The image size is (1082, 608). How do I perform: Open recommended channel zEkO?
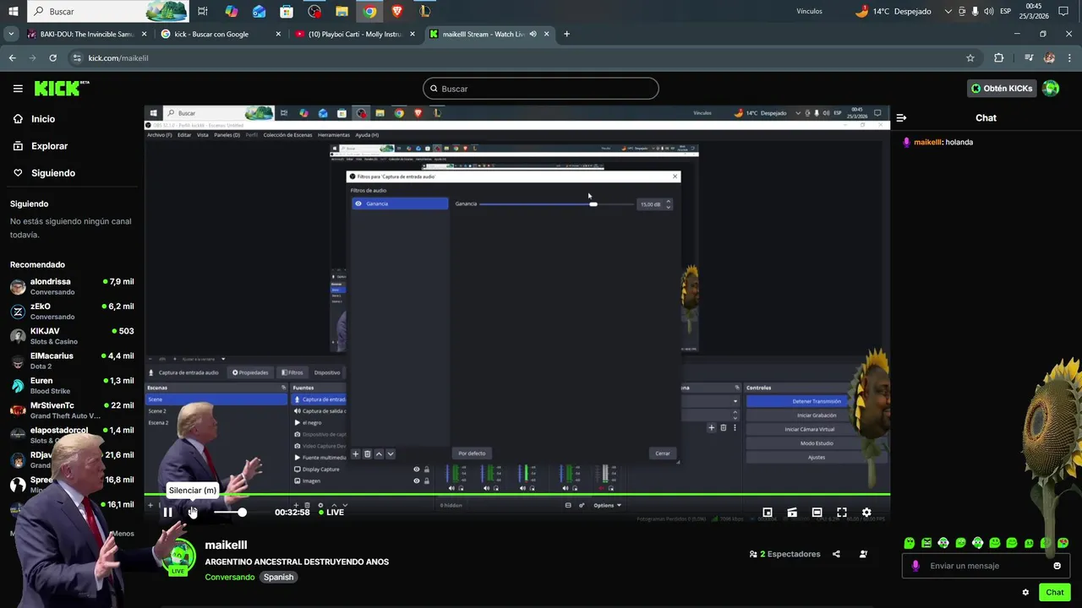coord(72,312)
